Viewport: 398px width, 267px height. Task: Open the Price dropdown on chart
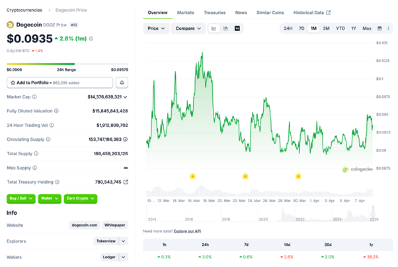click(156, 28)
